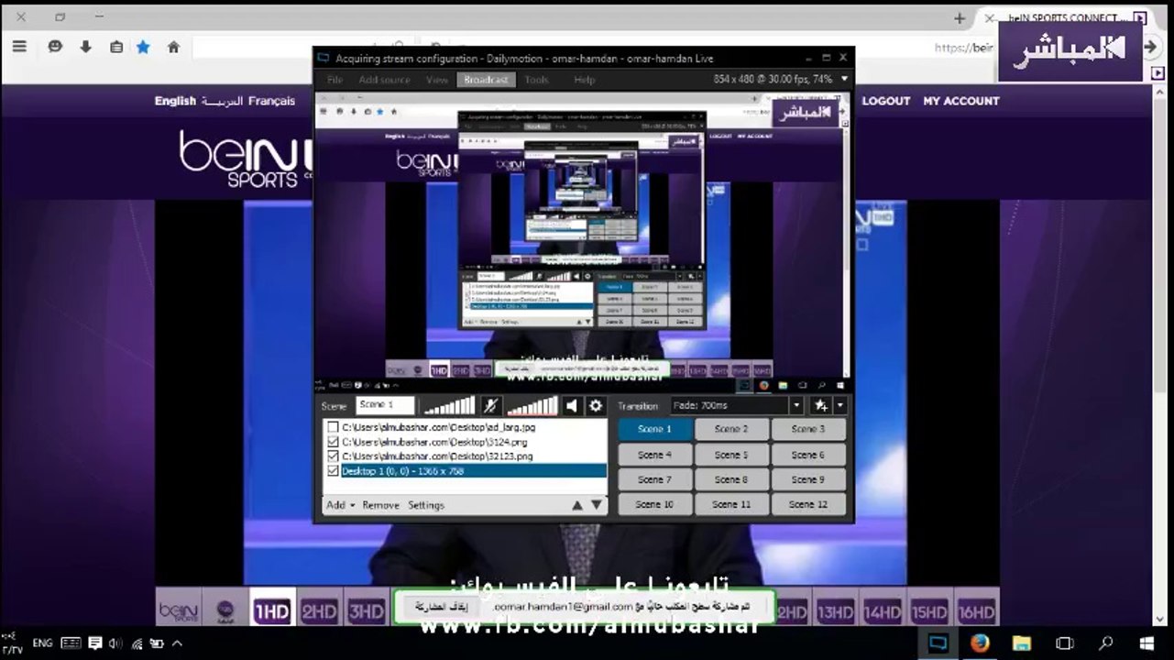1174x660 pixels.
Task: Log out of beIN Sports
Action: [x=886, y=101]
